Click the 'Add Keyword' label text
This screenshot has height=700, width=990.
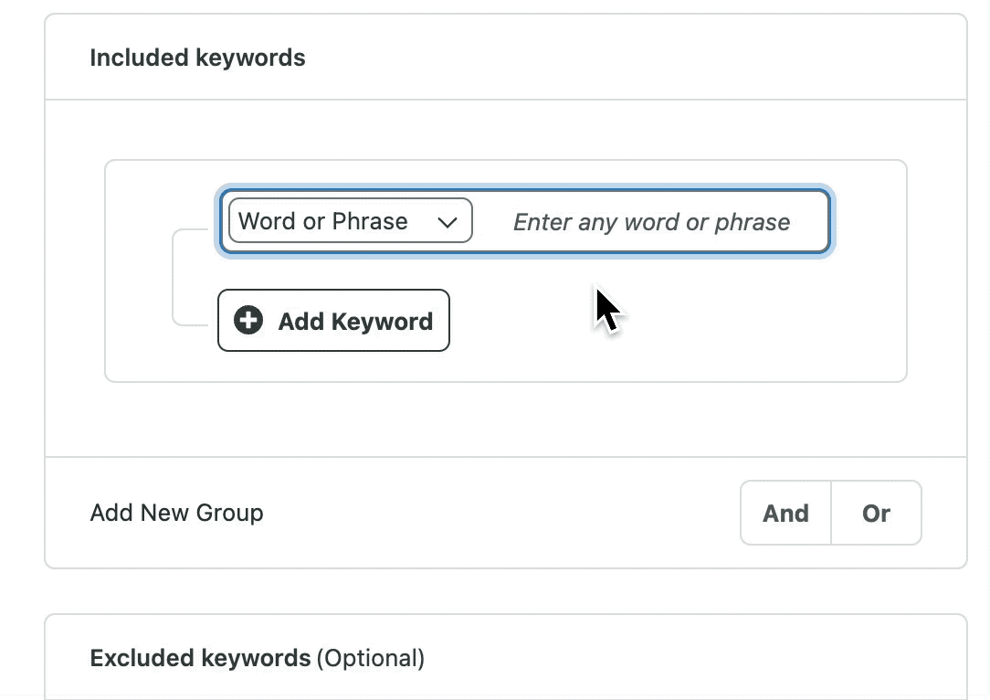355,322
